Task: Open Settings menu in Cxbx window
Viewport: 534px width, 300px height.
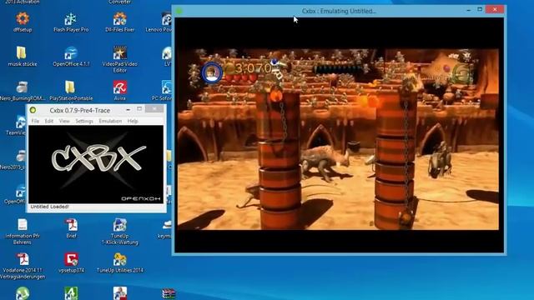Action: coord(84,121)
